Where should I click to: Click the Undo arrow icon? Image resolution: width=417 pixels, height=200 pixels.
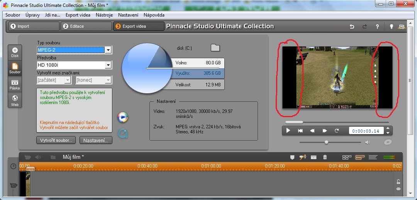click(352, 27)
